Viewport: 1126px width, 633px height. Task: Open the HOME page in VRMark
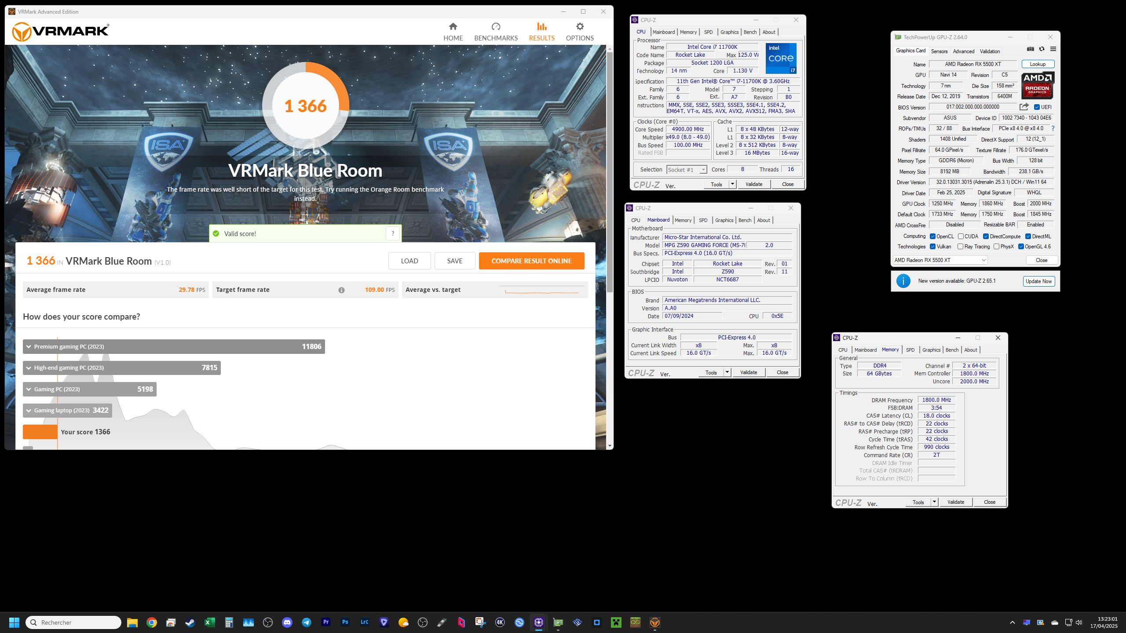(453, 32)
